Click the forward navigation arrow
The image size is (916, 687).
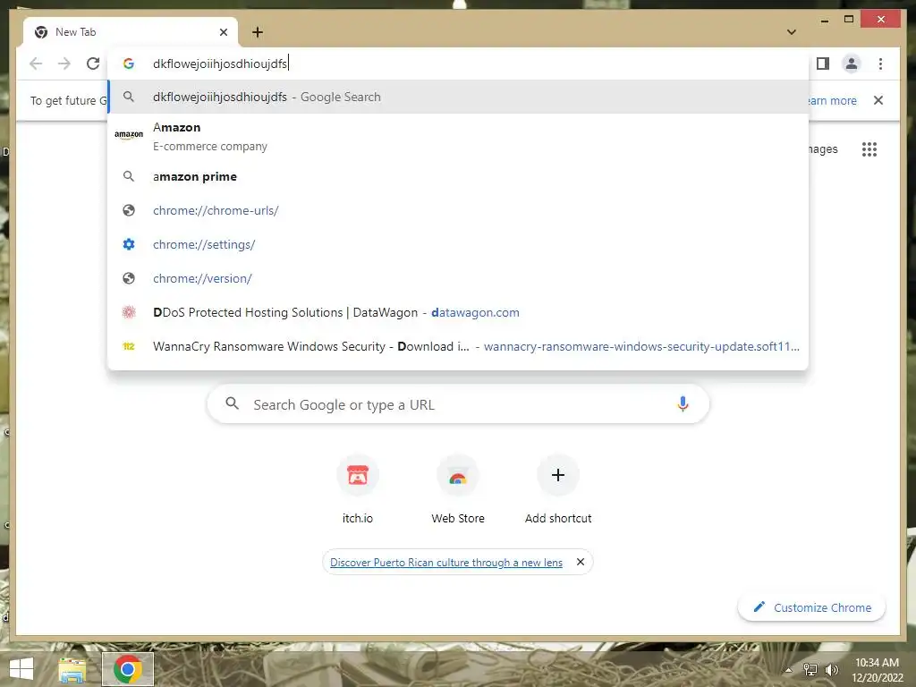tap(64, 64)
